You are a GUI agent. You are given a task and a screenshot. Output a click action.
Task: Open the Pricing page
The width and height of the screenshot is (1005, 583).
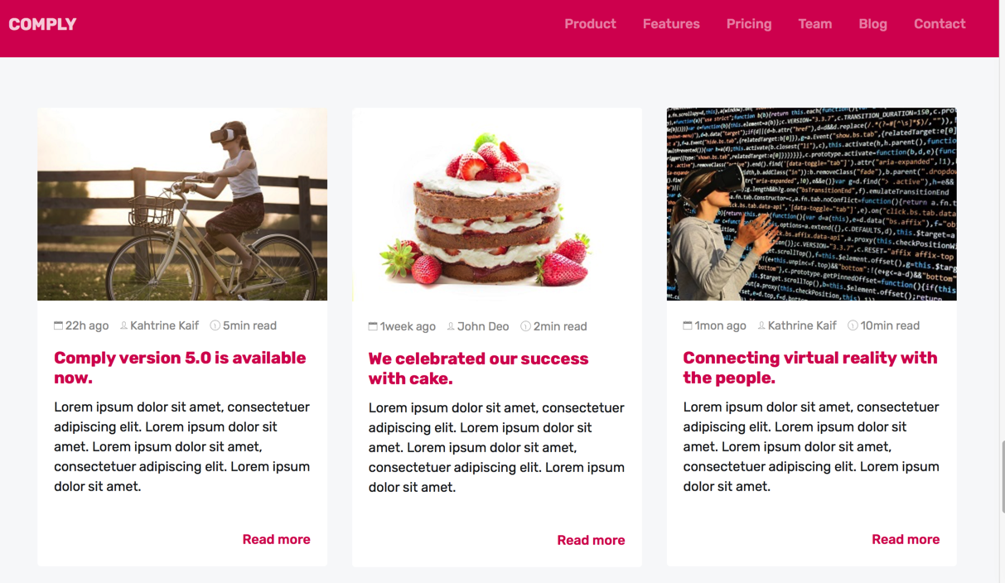click(749, 24)
